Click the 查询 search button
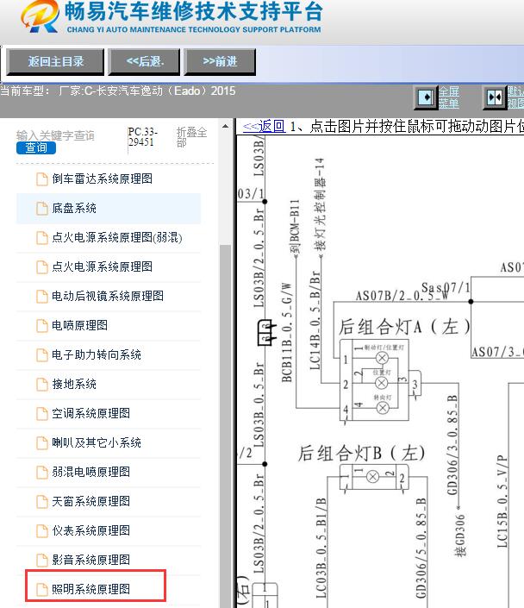Viewport: 524px width, 608px height. tap(36, 147)
